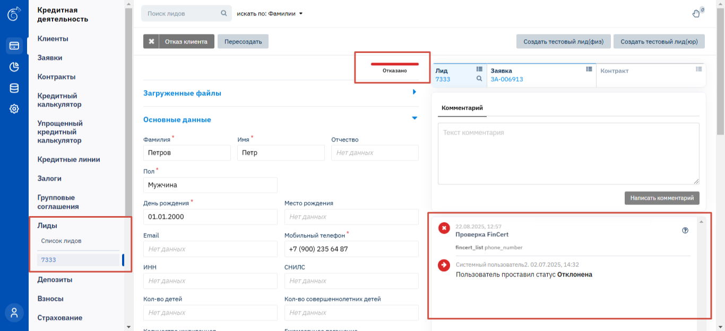Open the database icon in left rail
725x331 pixels.
click(x=14, y=88)
